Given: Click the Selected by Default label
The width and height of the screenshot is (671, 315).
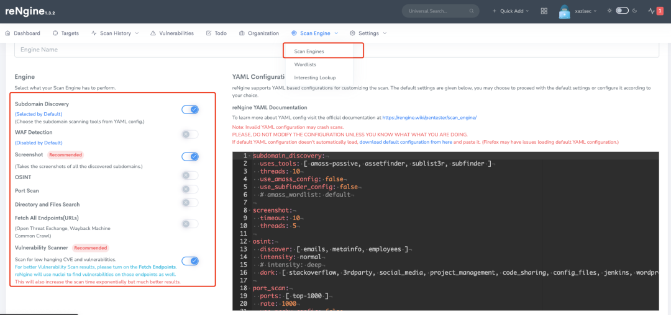Looking at the screenshot, I should pyautogui.click(x=39, y=114).
